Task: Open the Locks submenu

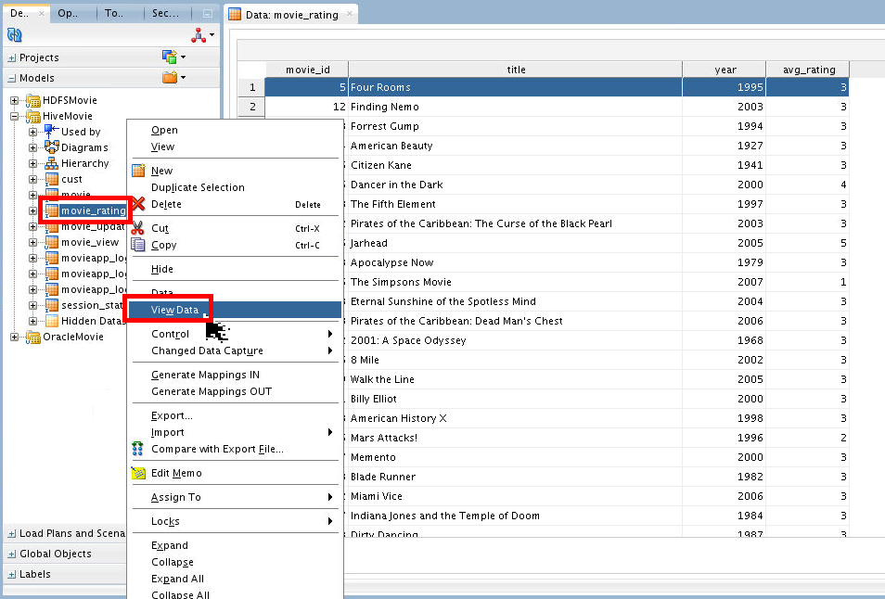Action: 235,521
